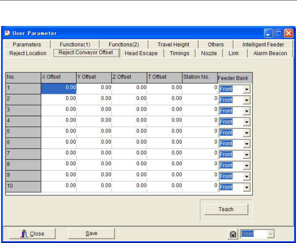Open the Functions(1) tab
Image resolution: width=297 pixels, height=243 pixels.
tap(75, 45)
